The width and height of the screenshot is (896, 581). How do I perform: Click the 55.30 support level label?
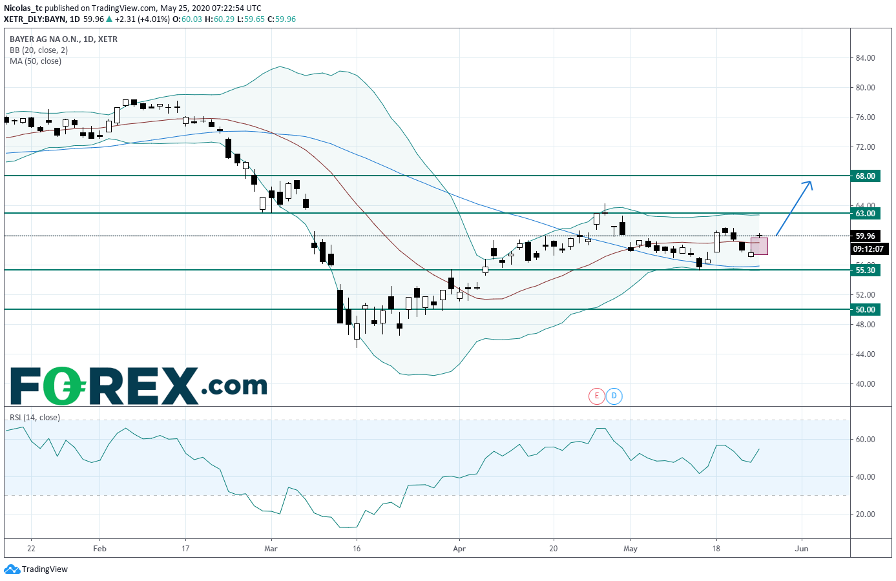pos(865,270)
